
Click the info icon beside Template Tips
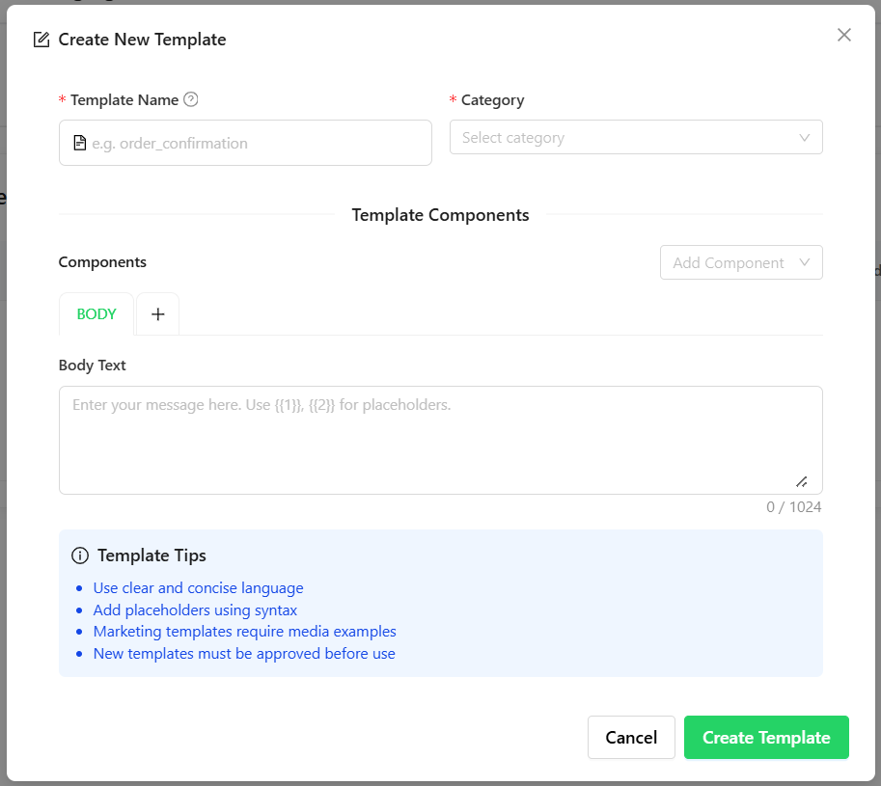click(x=80, y=556)
